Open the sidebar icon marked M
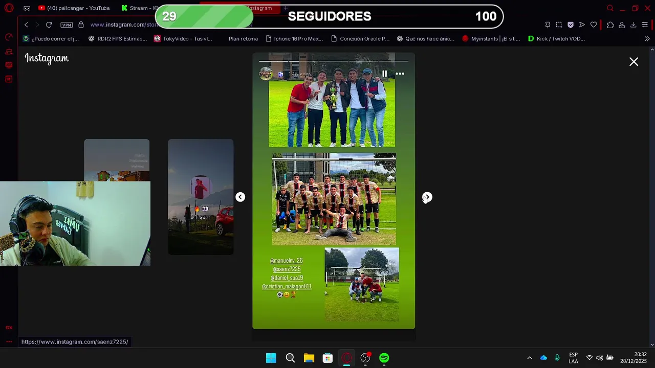This screenshot has height=368, width=655. click(9, 79)
